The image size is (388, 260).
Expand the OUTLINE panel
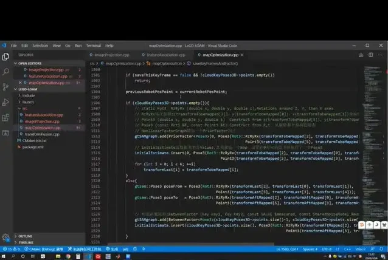[25, 236]
